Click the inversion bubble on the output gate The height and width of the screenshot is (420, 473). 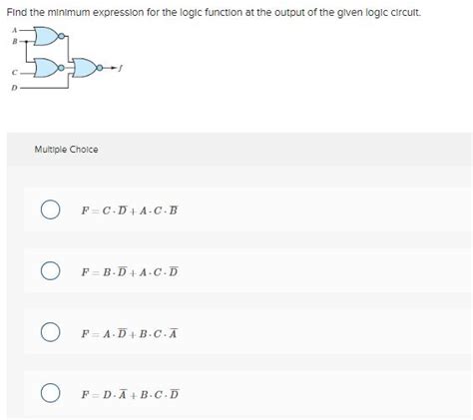click(x=100, y=68)
